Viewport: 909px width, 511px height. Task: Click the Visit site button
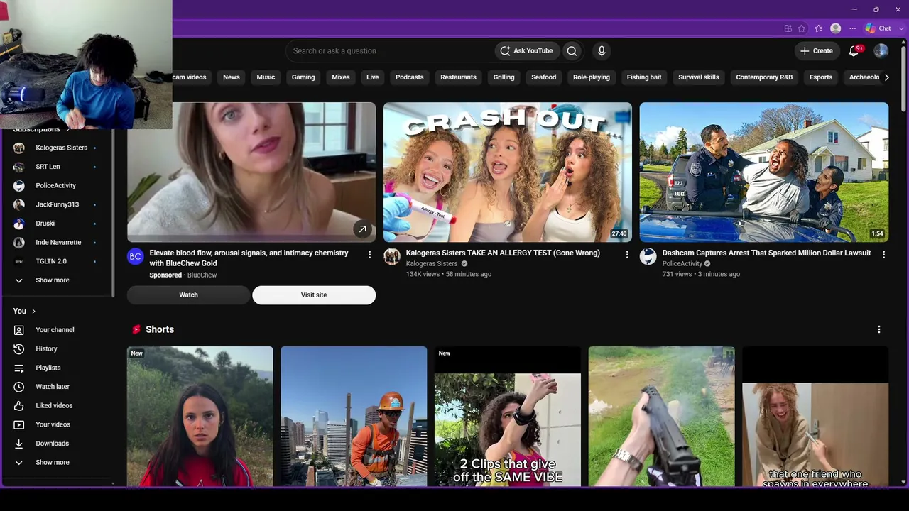click(x=314, y=295)
